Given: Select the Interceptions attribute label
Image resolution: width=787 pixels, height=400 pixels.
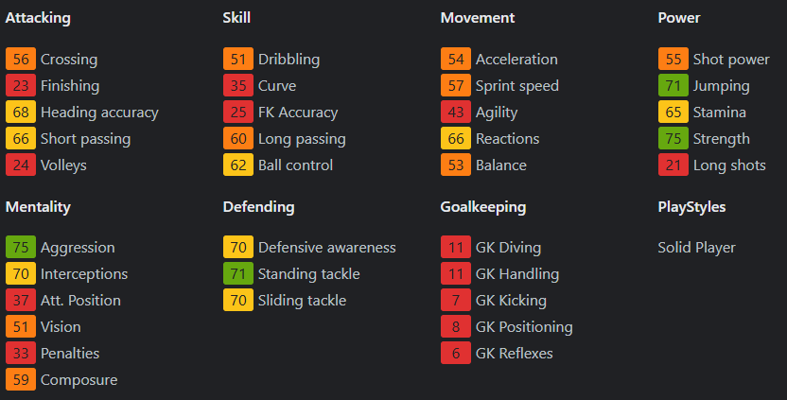Looking at the screenshot, I should (x=83, y=273).
